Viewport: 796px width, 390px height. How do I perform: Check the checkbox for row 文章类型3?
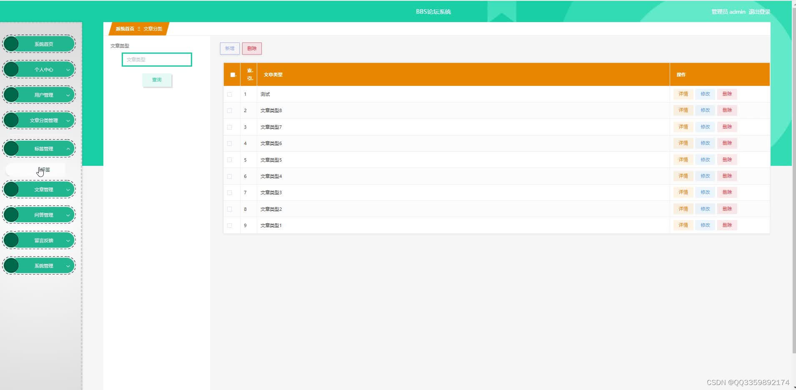(x=230, y=192)
